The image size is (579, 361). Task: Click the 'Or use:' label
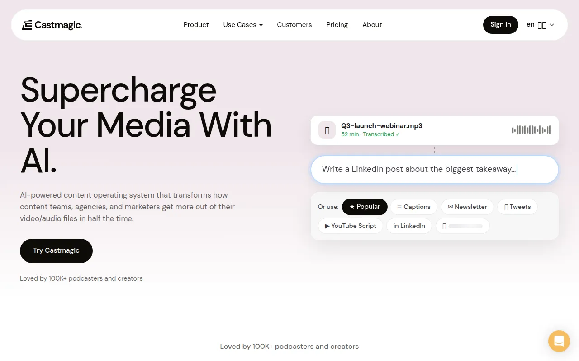click(328, 207)
